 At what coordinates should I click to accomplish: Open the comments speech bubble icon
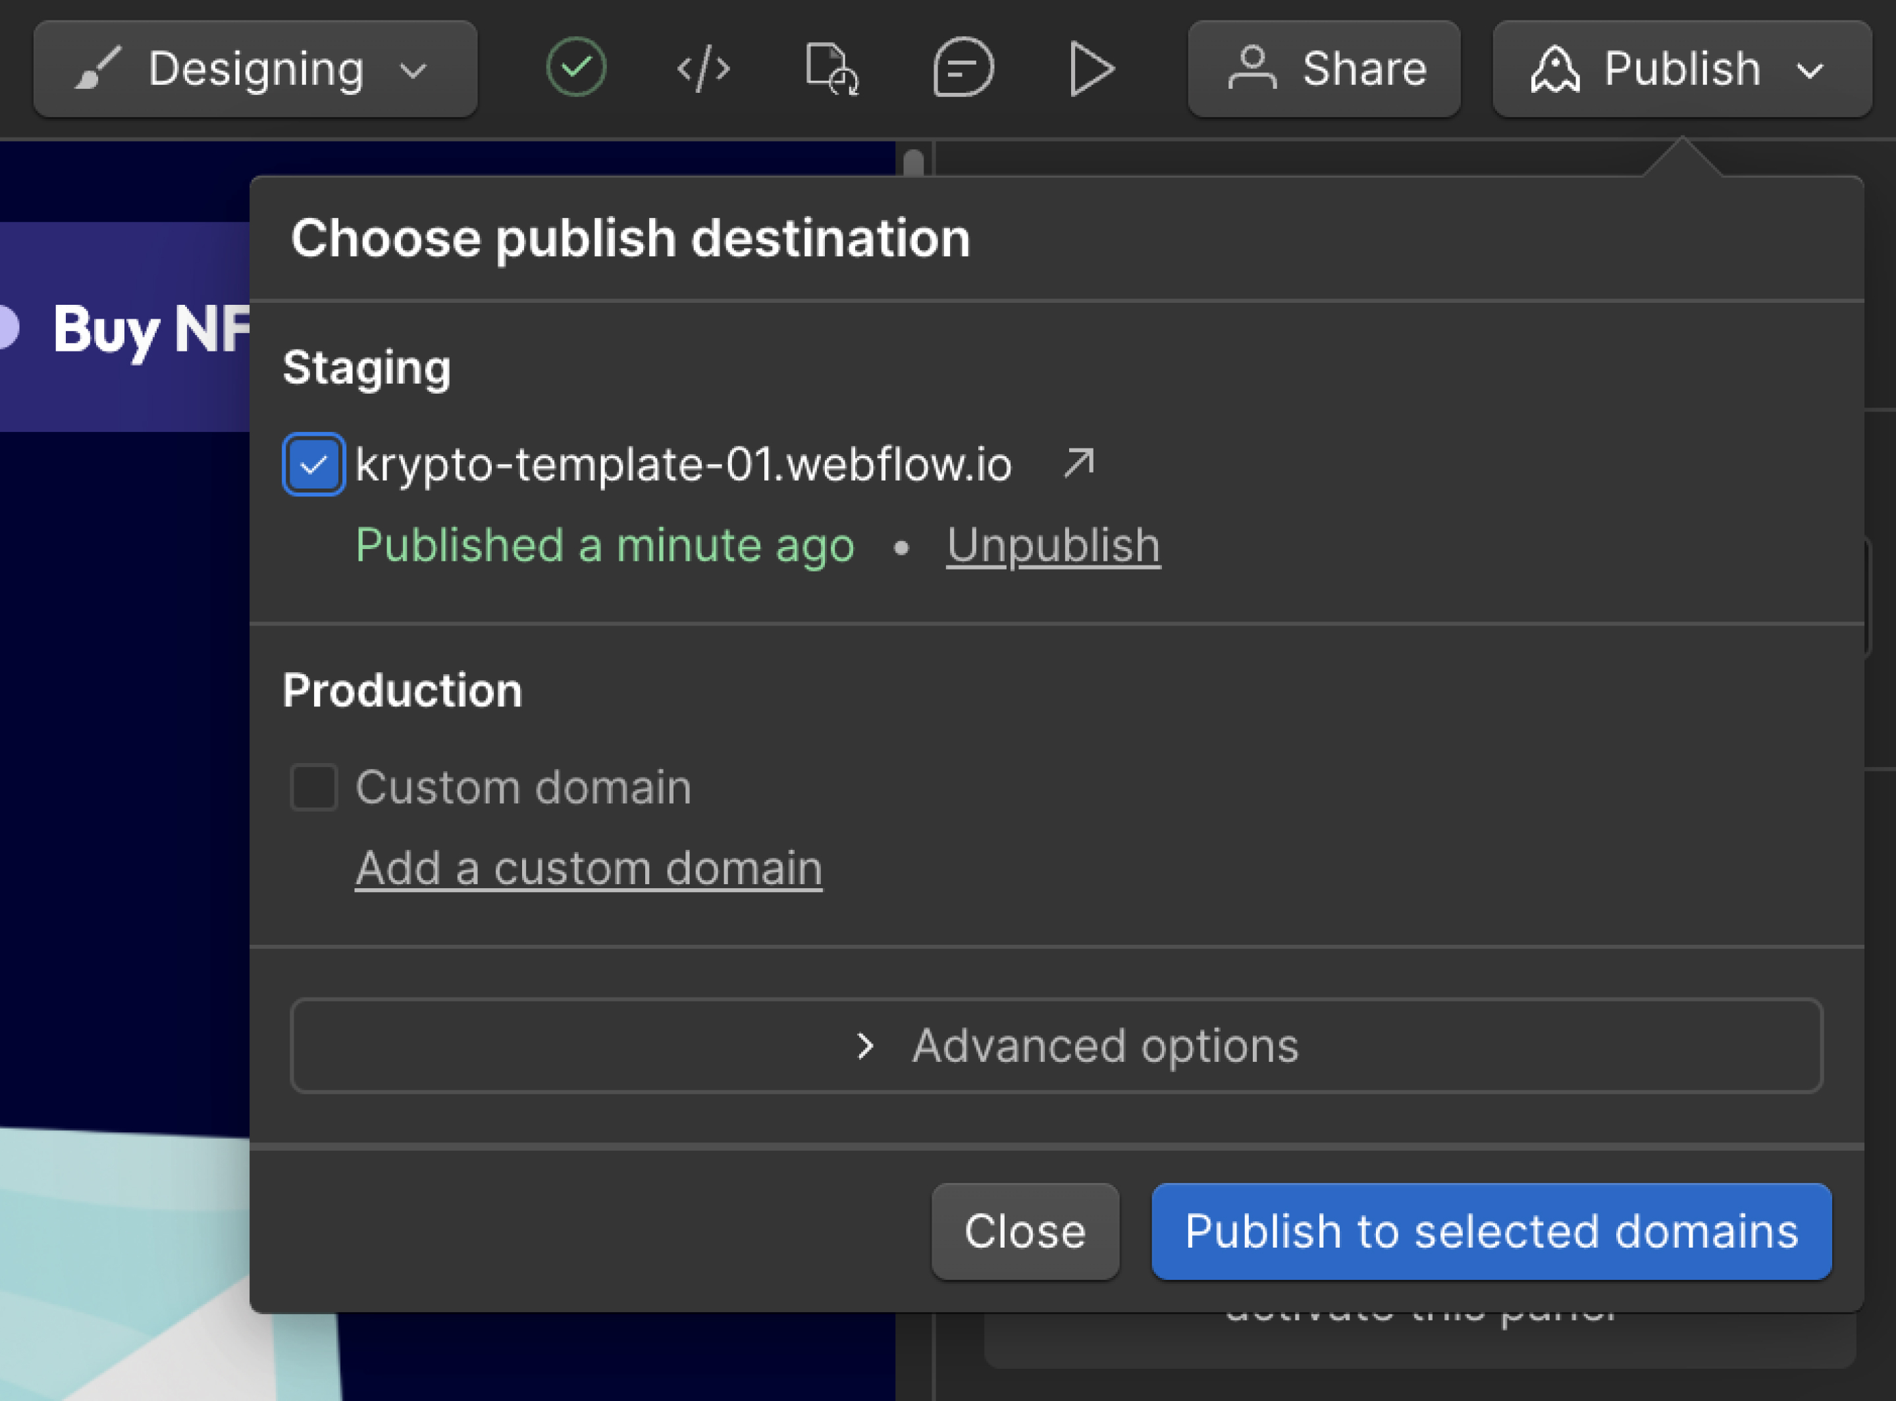coord(962,68)
